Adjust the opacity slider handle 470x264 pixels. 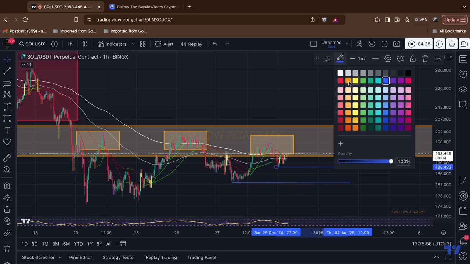[x=391, y=161]
